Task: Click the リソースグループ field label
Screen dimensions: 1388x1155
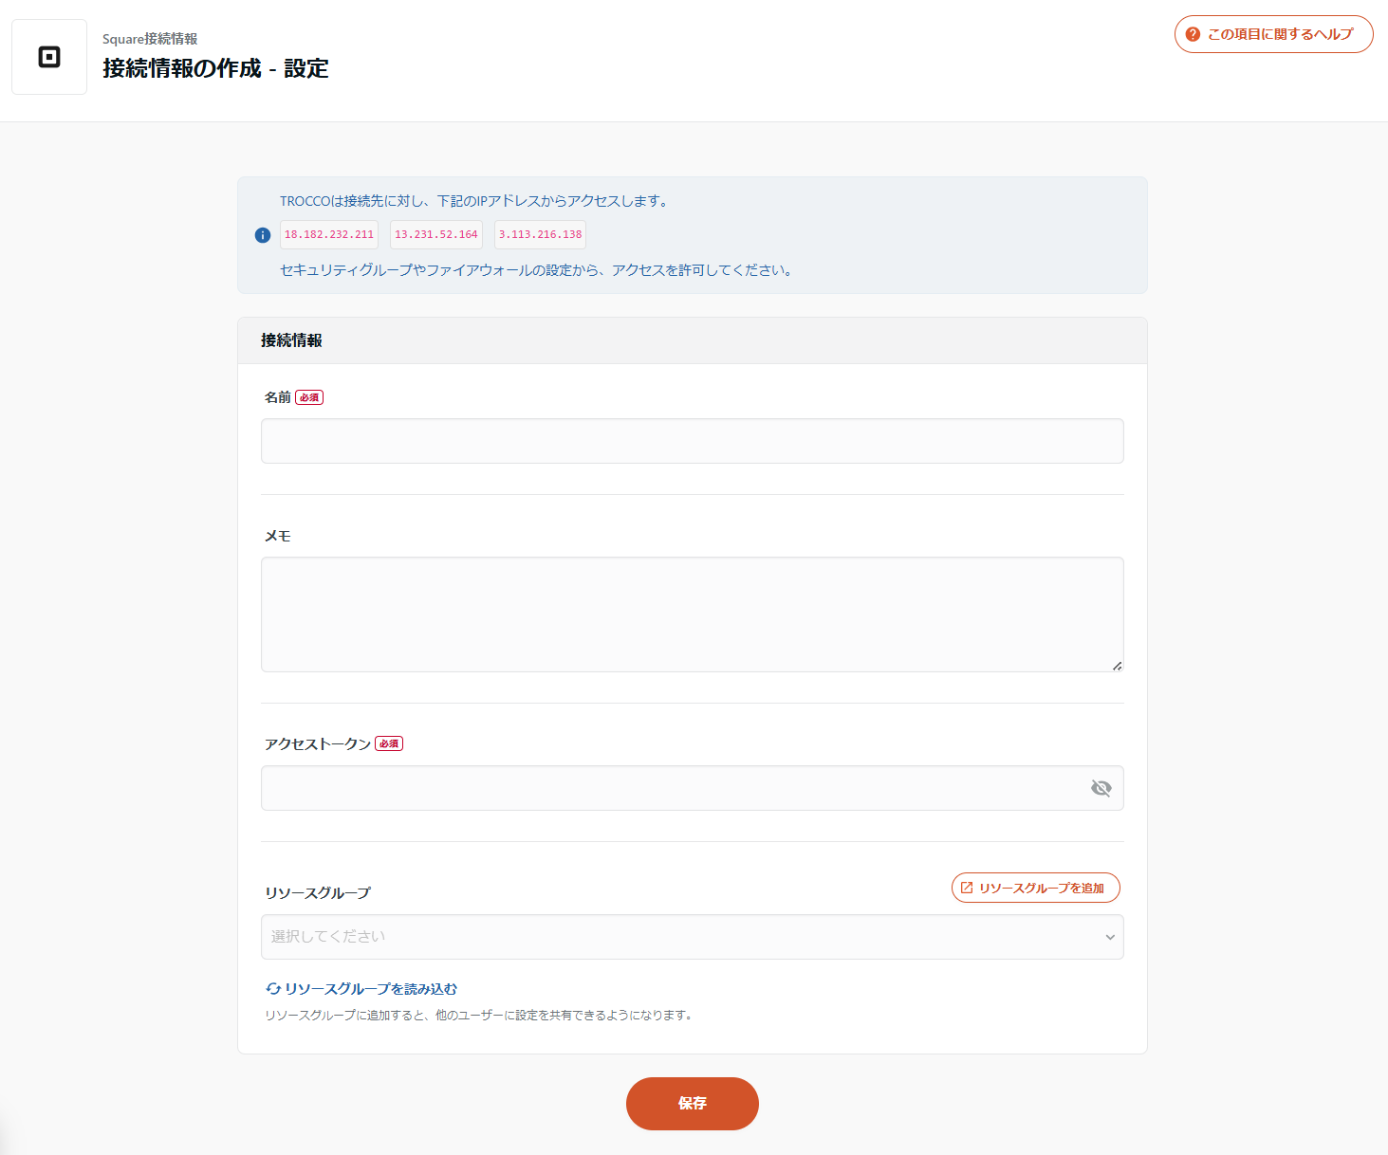Action: click(x=318, y=892)
